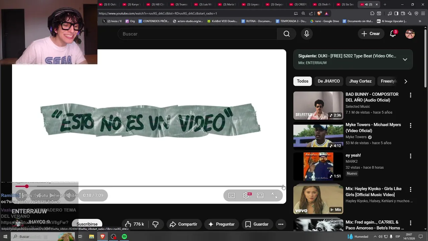The width and height of the screenshot is (428, 241).
Task: Open options for Myke Towers Michael Myers
Action: point(411,126)
